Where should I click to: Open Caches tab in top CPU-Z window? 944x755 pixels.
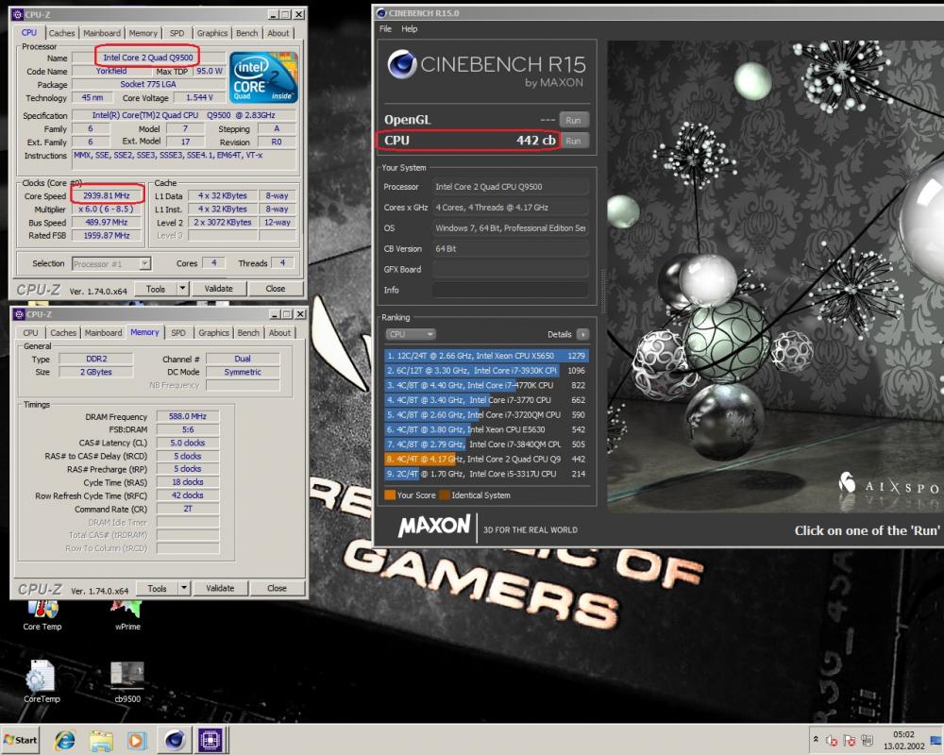[x=61, y=33]
